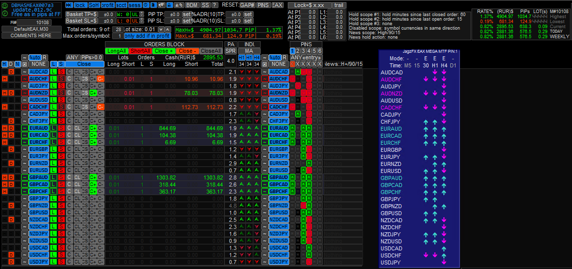Click the green Close + button
This screenshot has height=269, width=572.
[x=164, y=51]
